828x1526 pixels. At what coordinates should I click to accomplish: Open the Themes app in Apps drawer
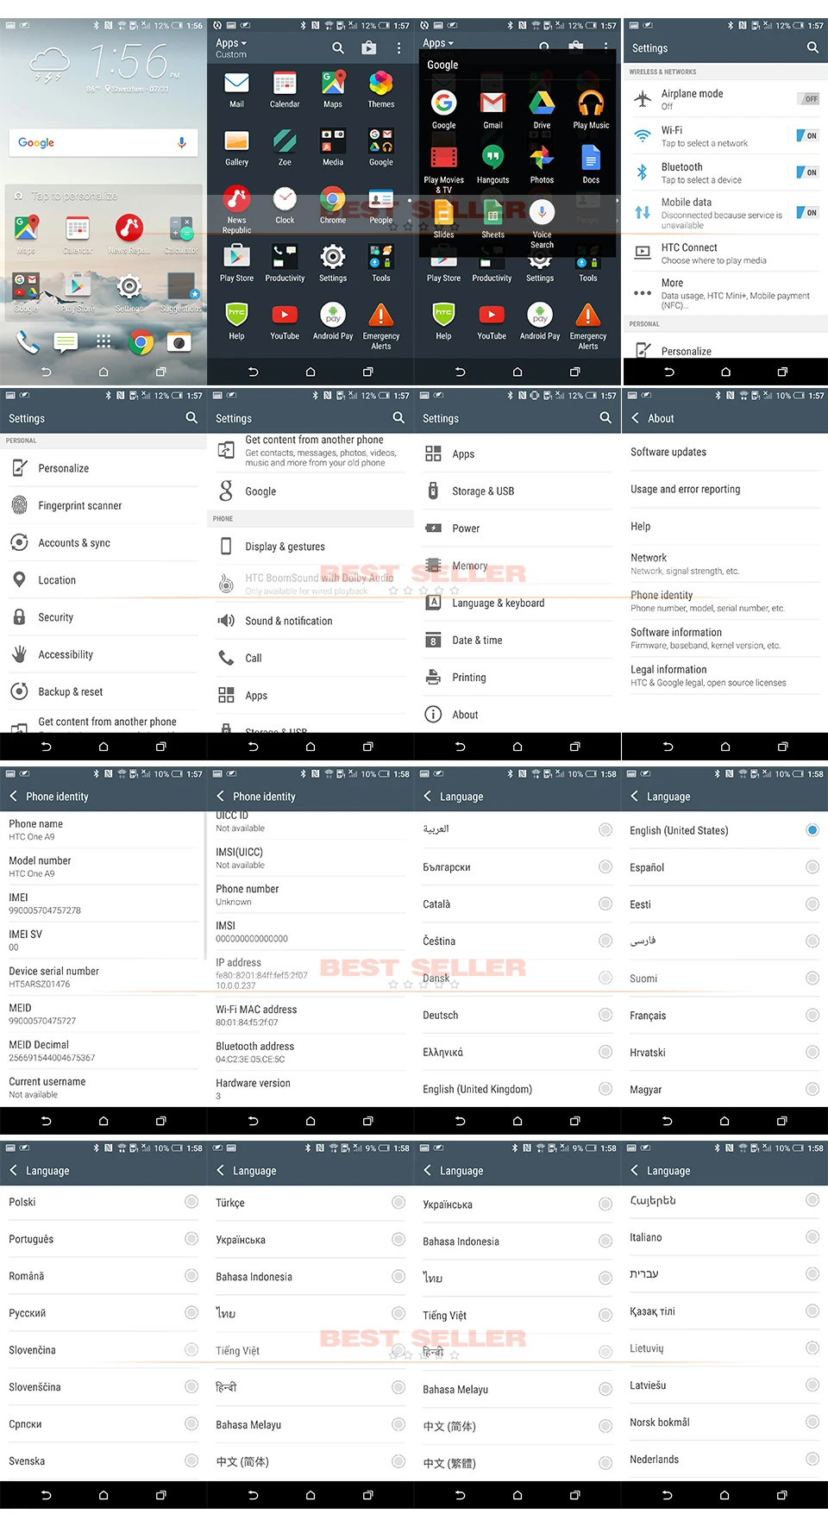[x=380, y=89]
